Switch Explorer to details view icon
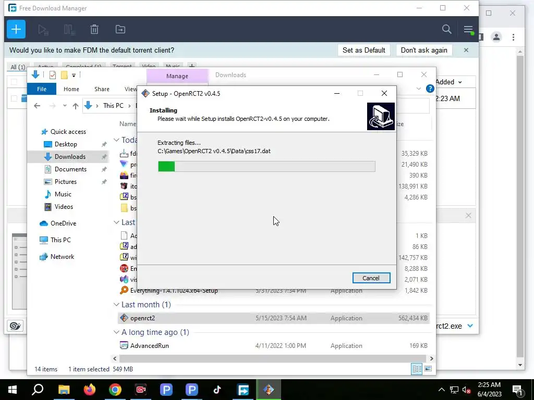The width and height of the screenshot is (534, 400). (x=417, y=369)
